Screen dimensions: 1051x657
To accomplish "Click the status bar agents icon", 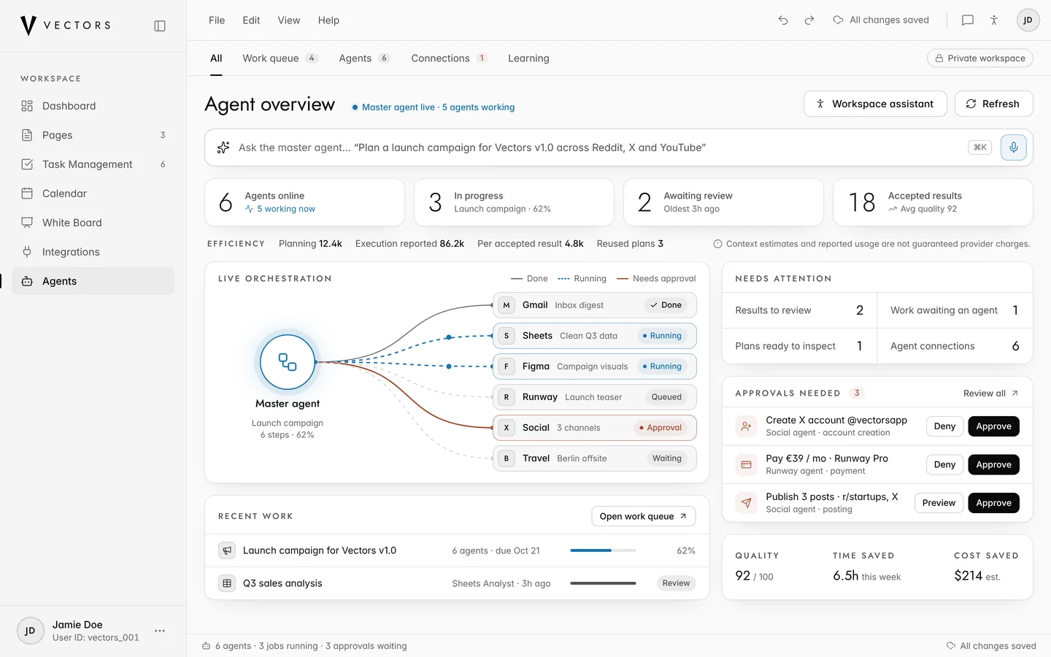I will click(x=207, y=646).
